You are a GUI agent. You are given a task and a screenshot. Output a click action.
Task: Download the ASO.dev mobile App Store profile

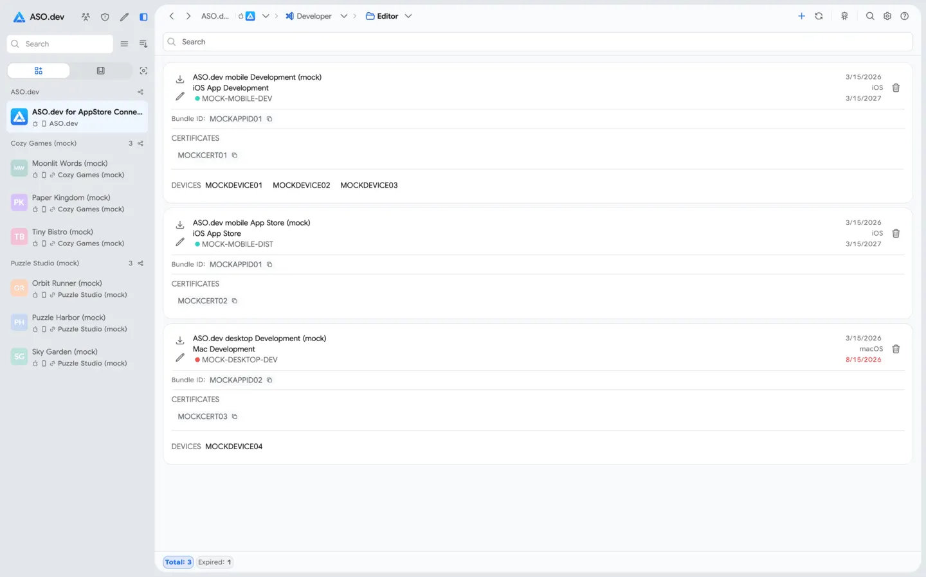180,225
